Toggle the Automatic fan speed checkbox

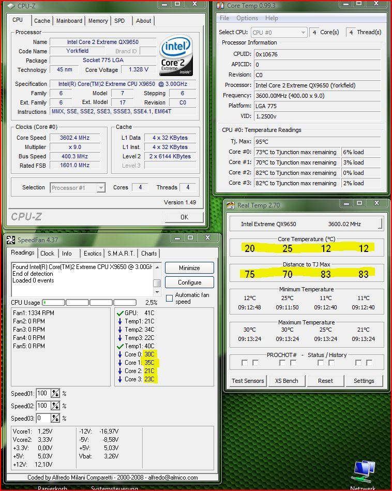click(170, 298)
